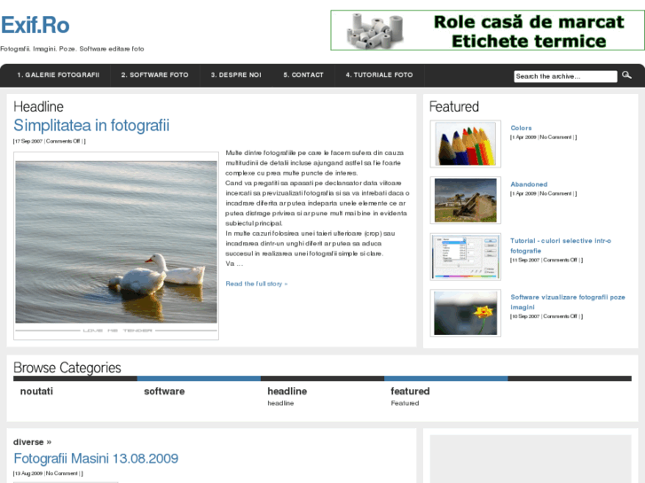The image size is (645, 483).
Task: Click the search magnifier icon
Action: tap(626, 74)
